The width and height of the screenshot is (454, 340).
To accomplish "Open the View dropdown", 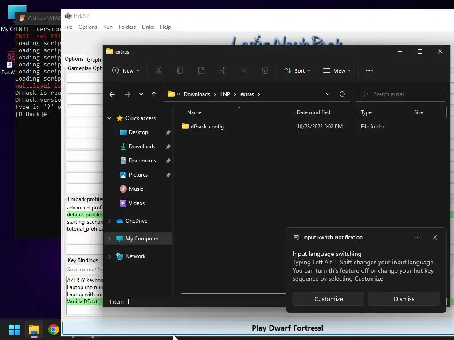I will [x=337, y=70].
